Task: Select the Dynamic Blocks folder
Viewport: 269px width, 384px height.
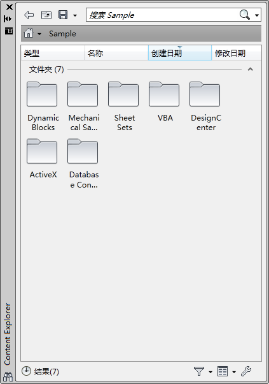Action: point(43,107)
